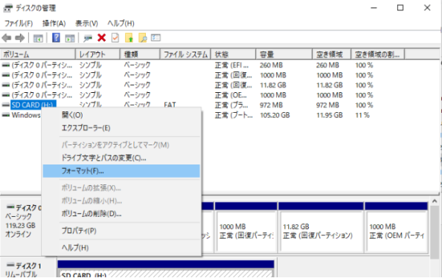Click the ディスク 1 drive icon
Screen dimensions: 442x278
(x=10, y=265)
